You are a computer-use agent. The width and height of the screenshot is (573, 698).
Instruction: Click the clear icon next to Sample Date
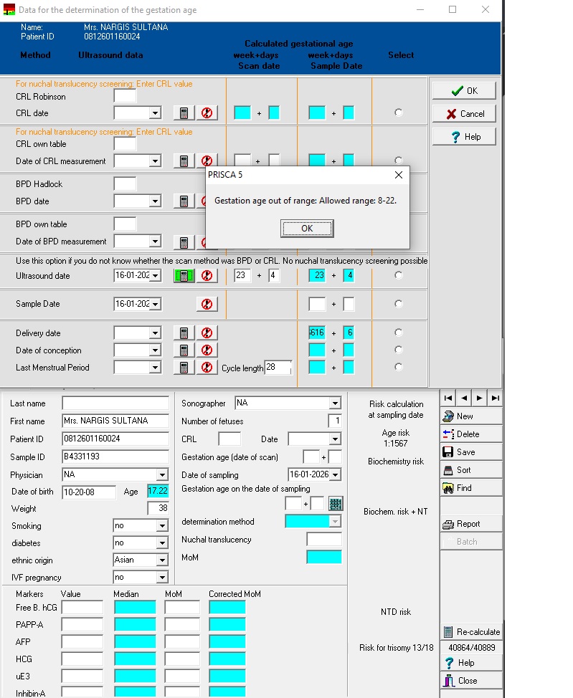pos(207,304)
